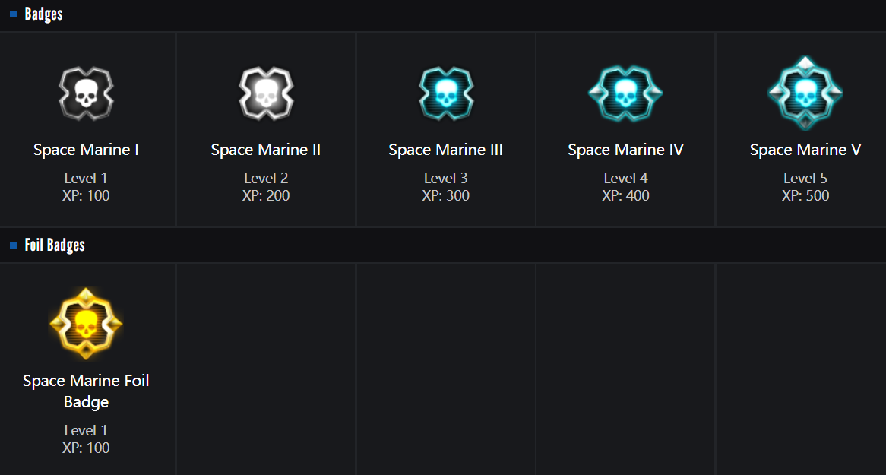The image size is (886, 475).
Task: Click the Foil Badges section header
Action: 55,245
